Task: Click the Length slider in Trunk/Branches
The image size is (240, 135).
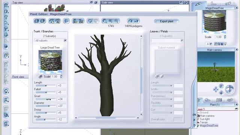Action: pyautogui.click(x=46, y=85)
